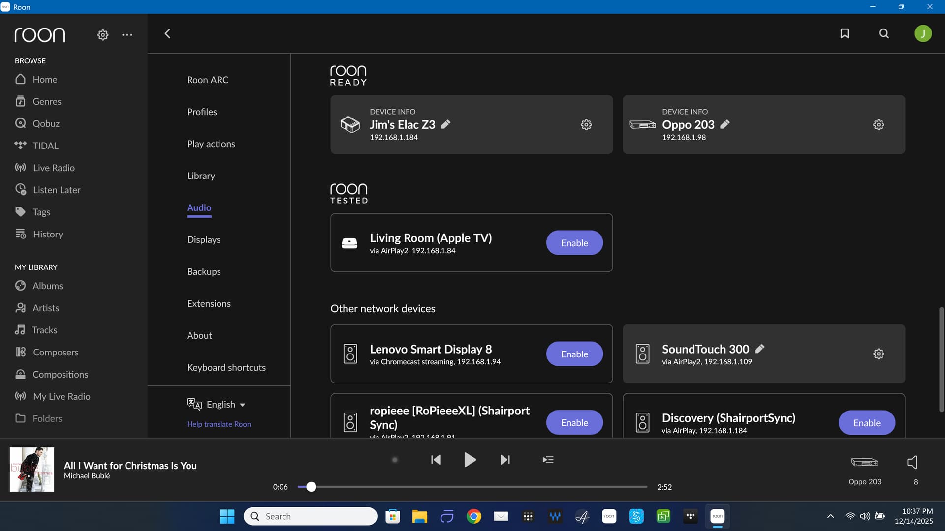Enable the Lenovo Smart Display 8
The image size is (945, 531).
[574, 354]
